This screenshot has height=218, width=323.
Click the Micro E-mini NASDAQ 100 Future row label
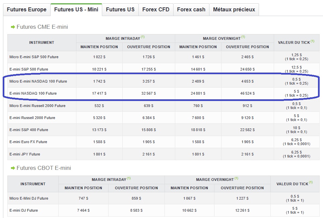[38, 81]
